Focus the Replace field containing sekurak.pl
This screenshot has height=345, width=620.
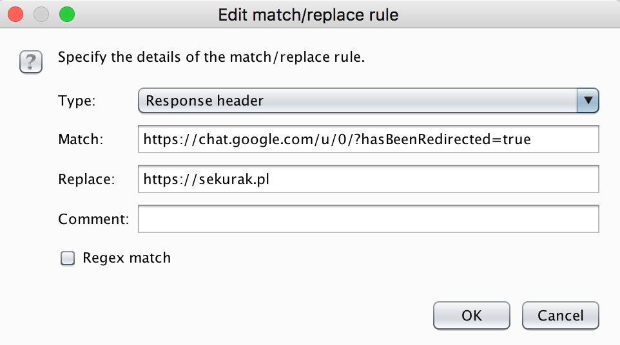(x=368, y=179)
